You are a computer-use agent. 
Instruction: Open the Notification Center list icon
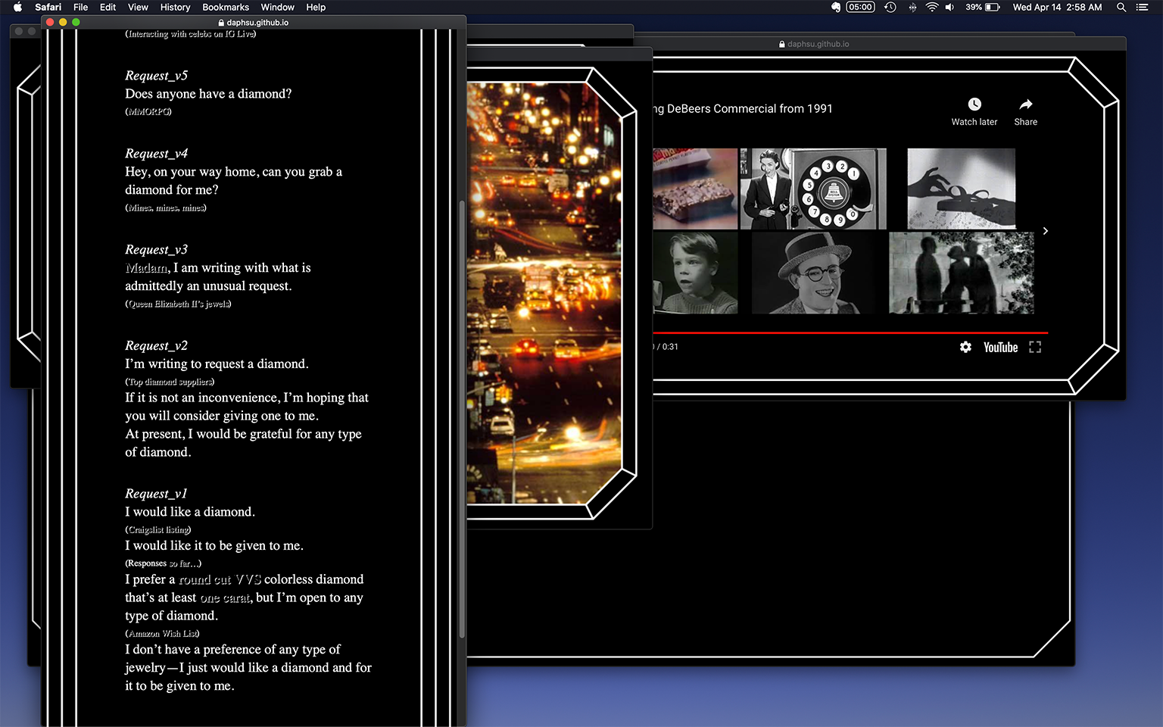coord(1143,8)
